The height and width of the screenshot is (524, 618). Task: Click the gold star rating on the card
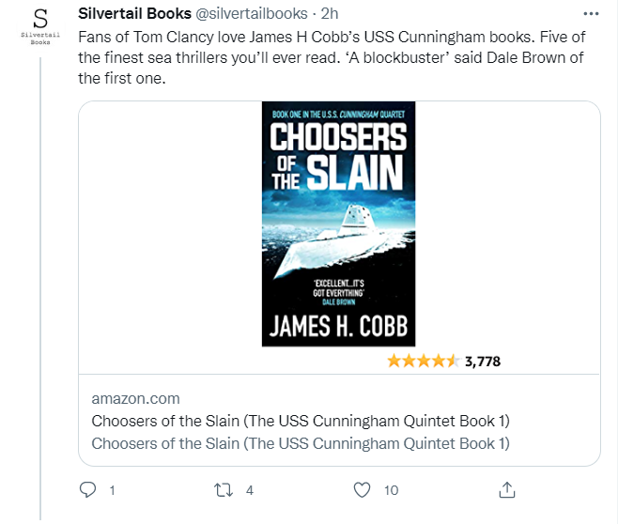click(x=423, y=360)
